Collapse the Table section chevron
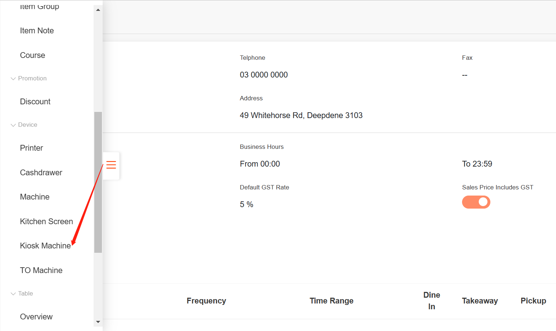556x331 pixels. [13, 294]
